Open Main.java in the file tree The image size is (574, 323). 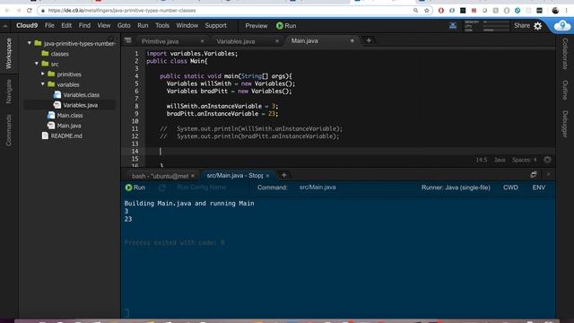(x=69, y=126)
